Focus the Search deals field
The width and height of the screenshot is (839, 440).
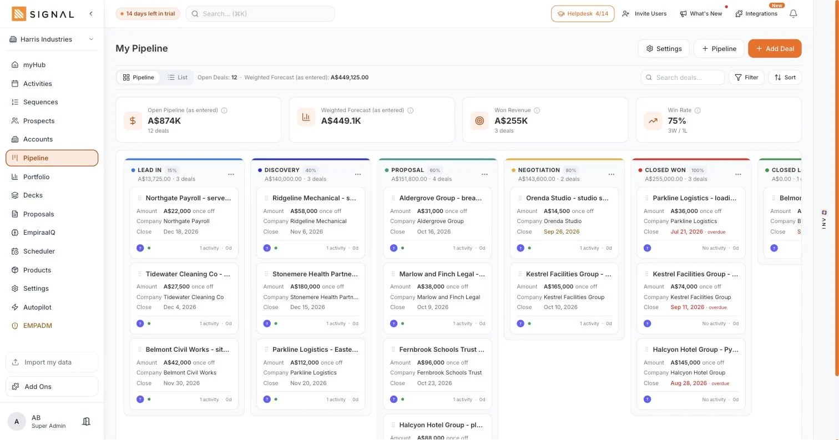click(683, 78)
